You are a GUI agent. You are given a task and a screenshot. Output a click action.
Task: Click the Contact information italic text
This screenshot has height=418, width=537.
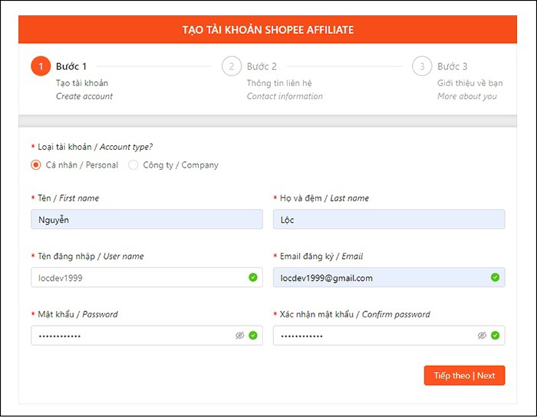pyautogui.click(x=285, y=96)
